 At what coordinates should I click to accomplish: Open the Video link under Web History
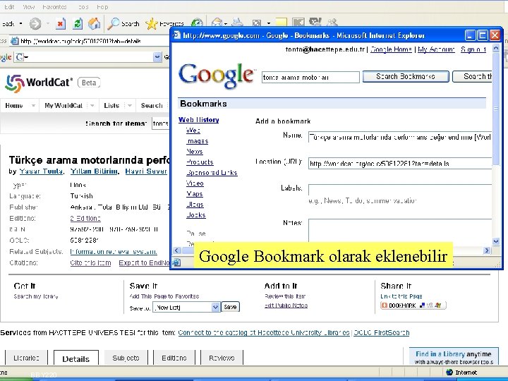(x=195, y=183)
